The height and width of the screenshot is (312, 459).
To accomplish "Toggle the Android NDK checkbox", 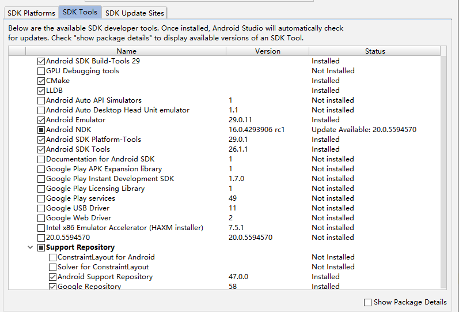I will coord(41,130).
